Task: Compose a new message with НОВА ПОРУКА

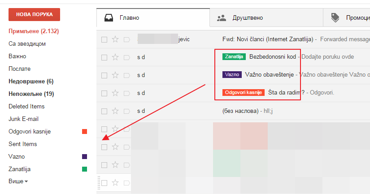Action: (34, 15)
